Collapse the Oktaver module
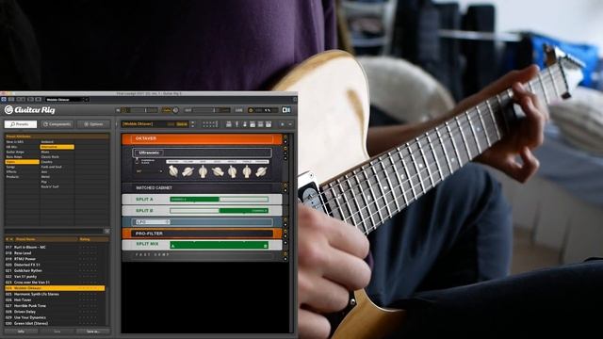Image resolution: width=603 pixels, height=339 pixels. pyautogui.click(x=285, y=142)
